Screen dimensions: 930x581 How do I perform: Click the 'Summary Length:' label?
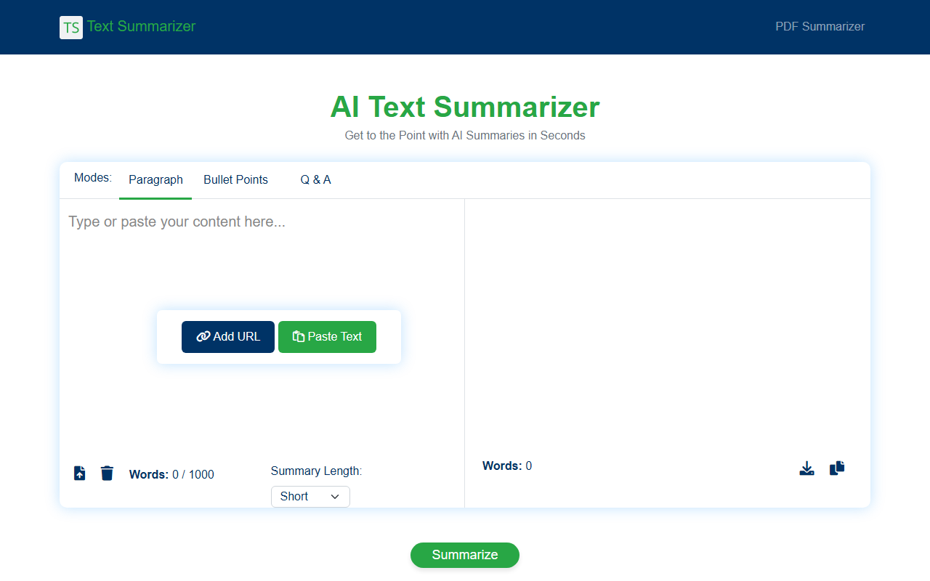(316, 471)
